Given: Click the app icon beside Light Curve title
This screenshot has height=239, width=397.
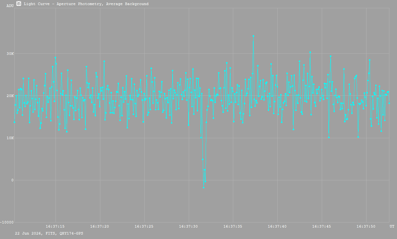Looking at the screenshot, I should (19, 3).
